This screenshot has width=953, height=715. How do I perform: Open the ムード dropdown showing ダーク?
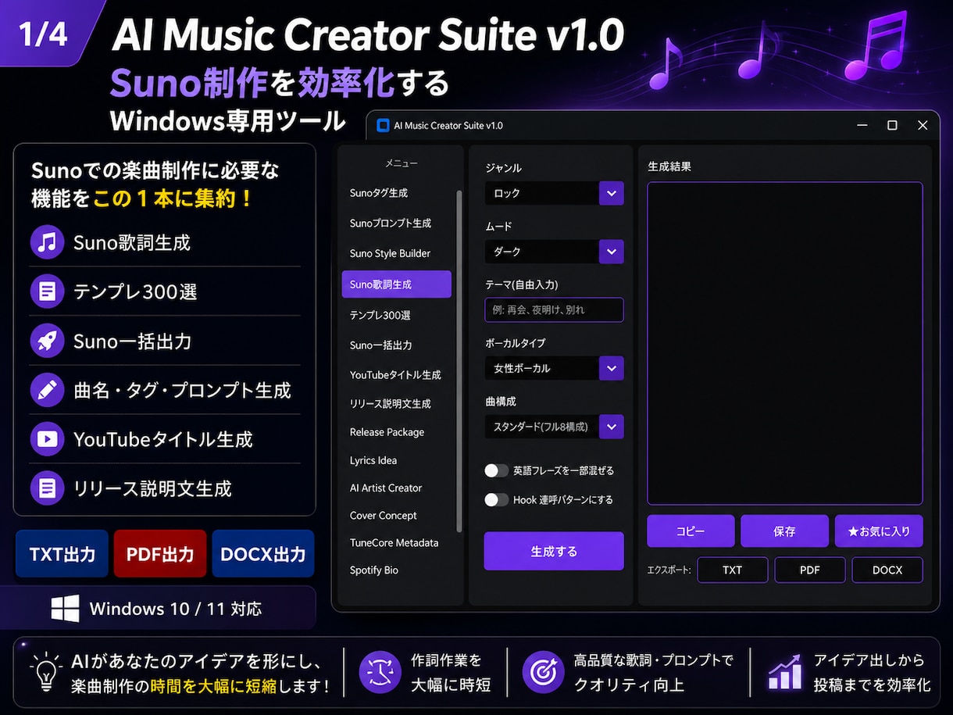point(554,252)
